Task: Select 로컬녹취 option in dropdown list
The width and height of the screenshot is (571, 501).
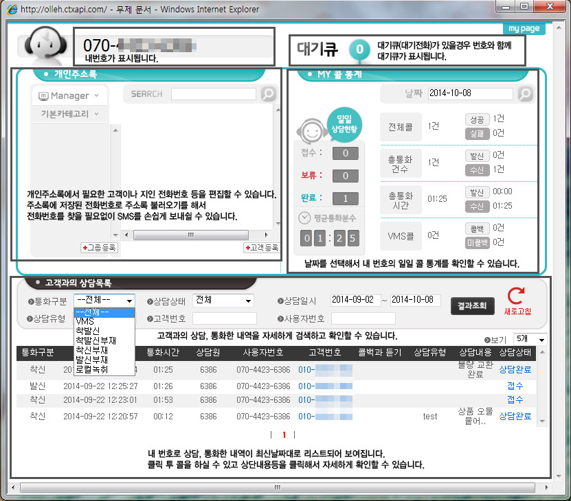Action: click(x=96, y=368)
